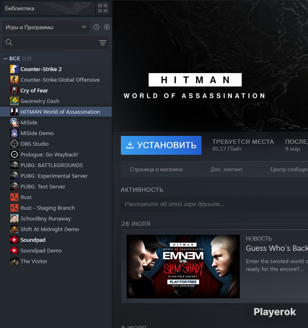This screenshot has width=308, height=328.
Task: Click the OBS Studio icon
Action: point(14,144)
